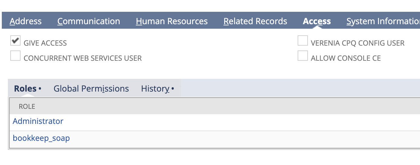This screenshot has width=420, height=165.
Task: Enable the Concurrent Web Services User checkbox
Action: click(15, 56)
